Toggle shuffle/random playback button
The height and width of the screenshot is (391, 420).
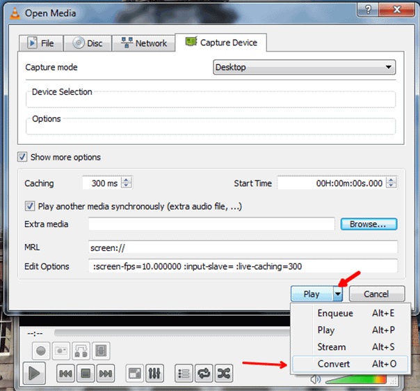(x=224, y=374)
